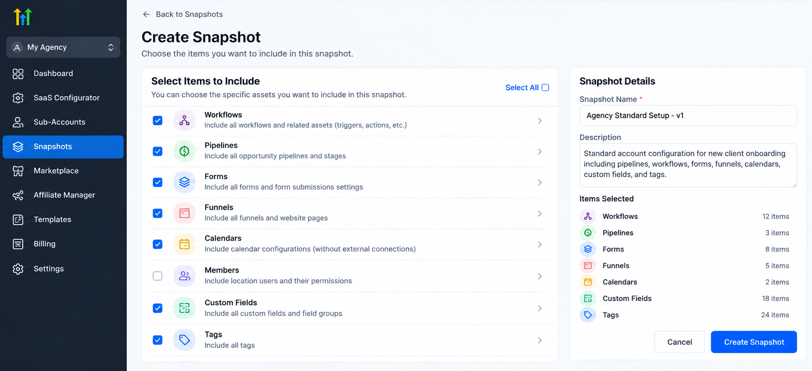Screen dimensions: 812x371
Task: Expand the Workflows row chevron
Action: 540,121
